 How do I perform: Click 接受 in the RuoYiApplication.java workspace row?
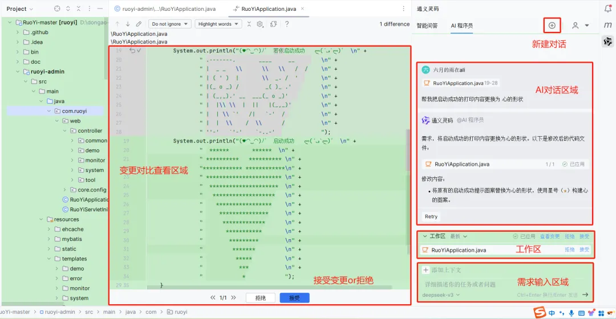[x=584, y=250]
